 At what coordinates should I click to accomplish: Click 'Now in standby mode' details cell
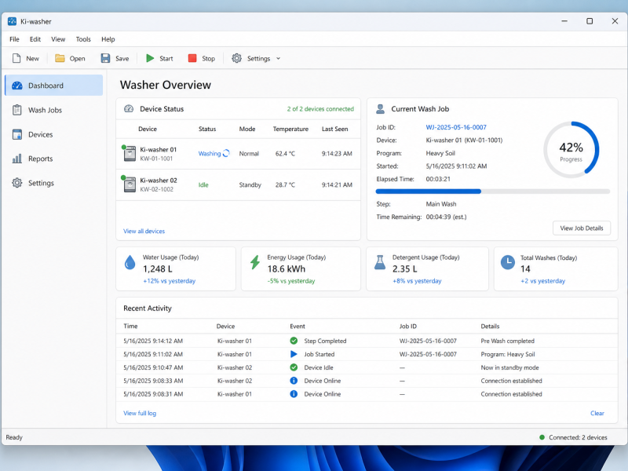509,367
